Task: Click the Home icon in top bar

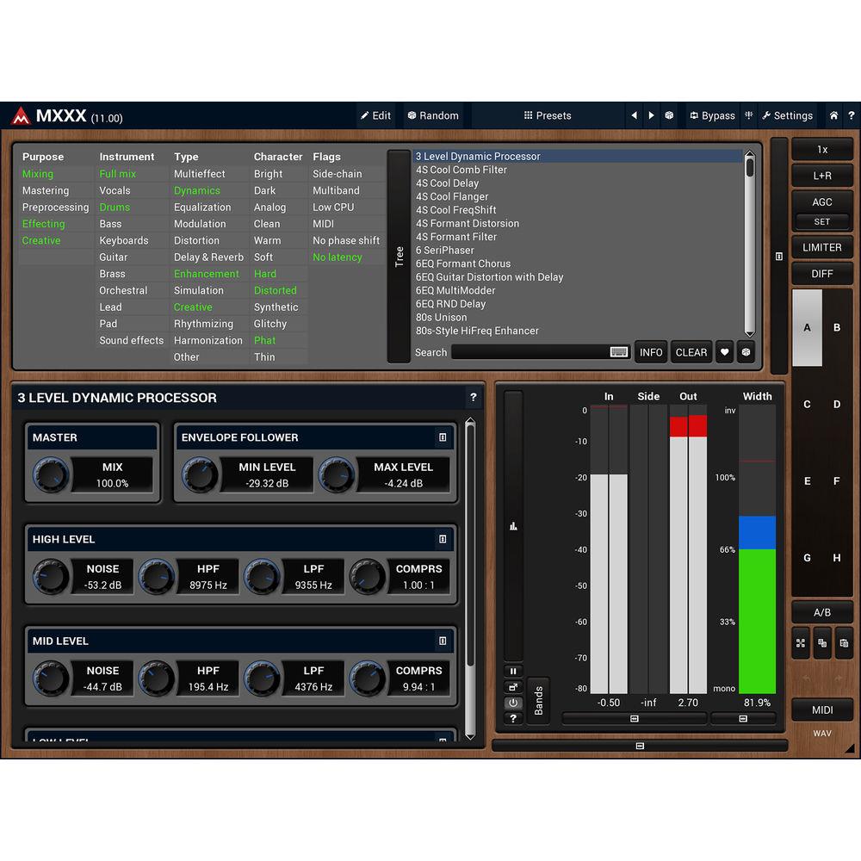Action: click(833, 115)
